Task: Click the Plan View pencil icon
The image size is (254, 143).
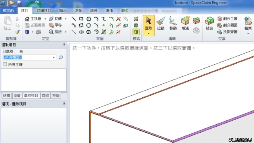Action: (x=104, y=32)
